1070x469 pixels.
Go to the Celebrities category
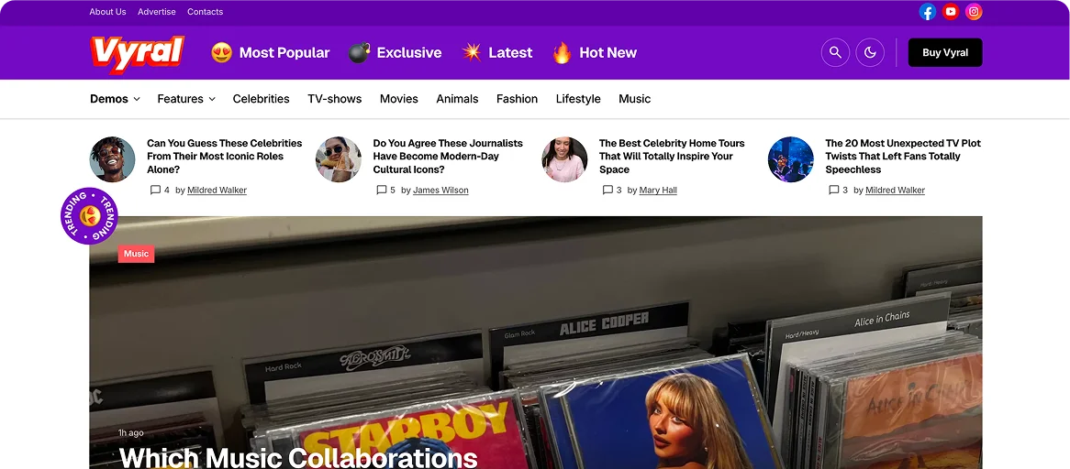(261, 99)
